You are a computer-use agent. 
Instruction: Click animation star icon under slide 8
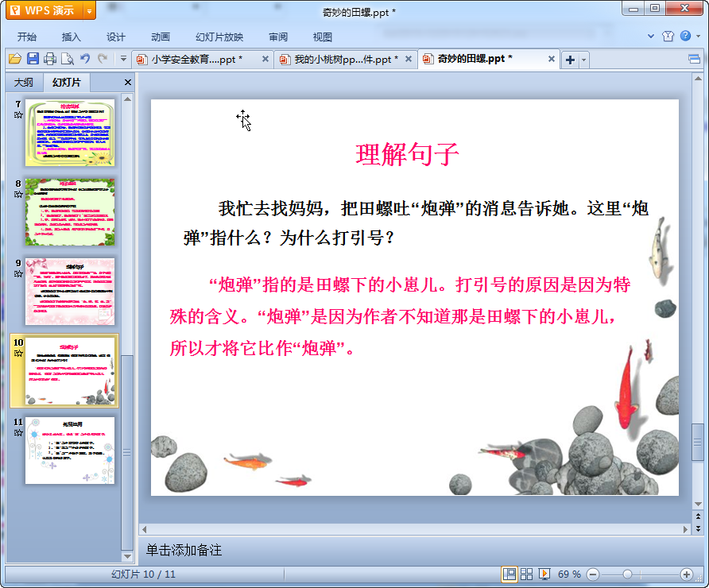18,195
